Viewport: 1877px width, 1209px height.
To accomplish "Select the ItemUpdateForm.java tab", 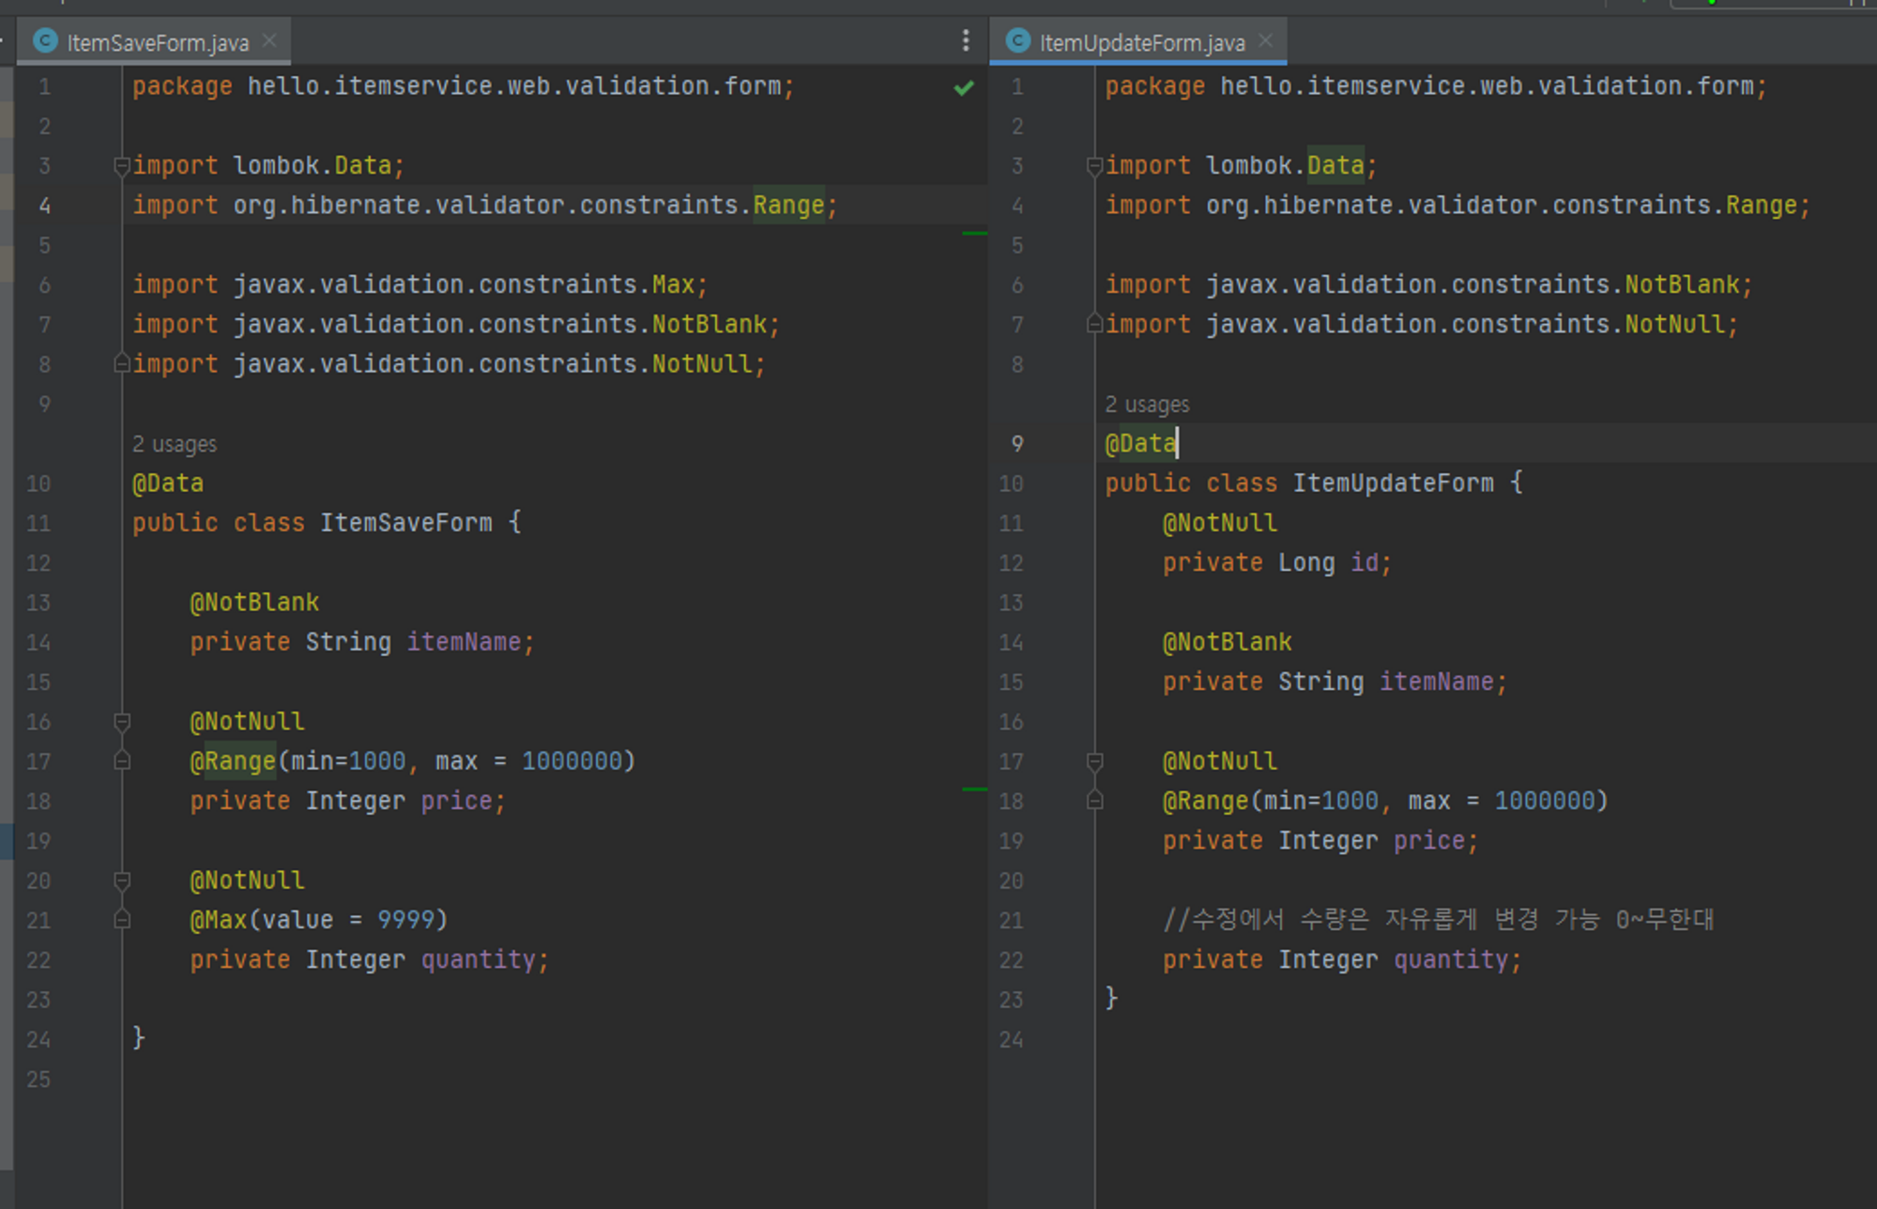I will point(1141,42).
